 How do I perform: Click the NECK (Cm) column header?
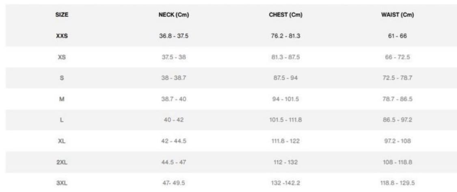point(174,15)
